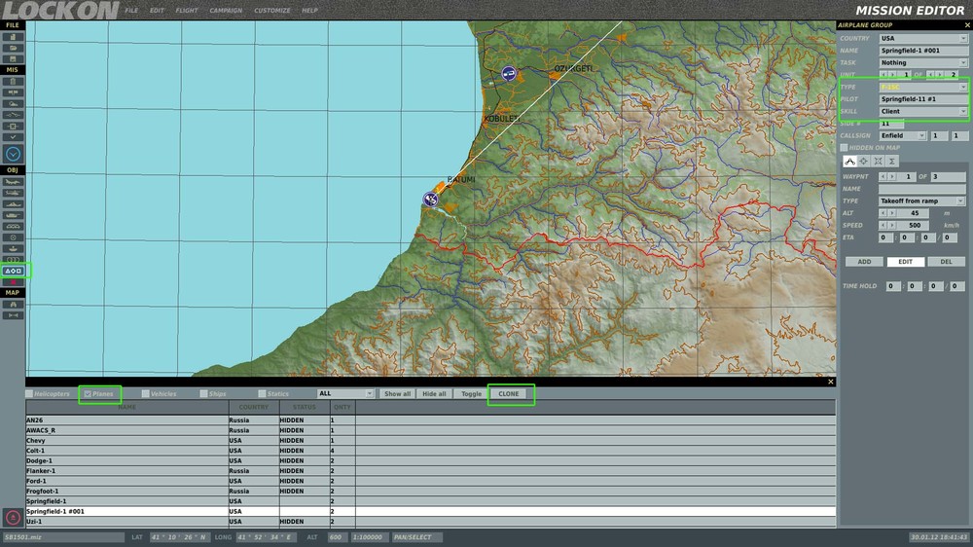Click the round blue checkmark icon in the sidebar
The width and height of the screenshot is (973, 547).
click(x=14, y=154)
